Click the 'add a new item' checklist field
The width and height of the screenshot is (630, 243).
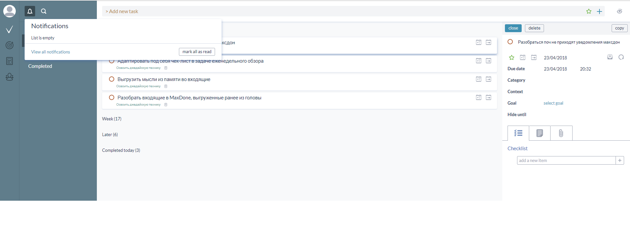(x=566, y=160)
